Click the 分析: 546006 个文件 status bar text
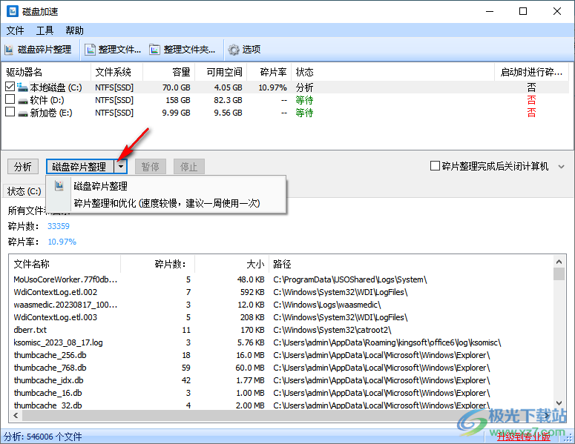Image resolution: width=575 pixels, height=444 pixels. [x=43, y=437]
